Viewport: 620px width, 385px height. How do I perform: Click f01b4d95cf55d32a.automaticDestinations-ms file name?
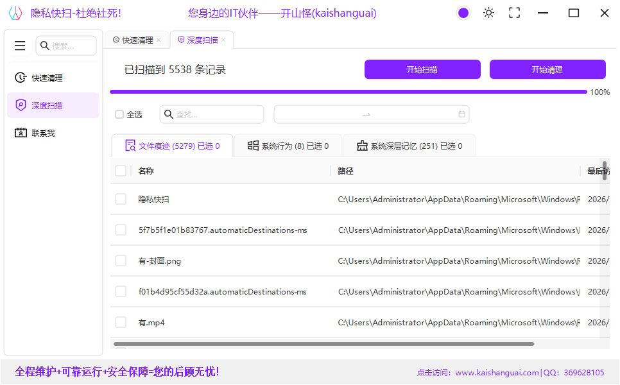[x=222, y=292]
